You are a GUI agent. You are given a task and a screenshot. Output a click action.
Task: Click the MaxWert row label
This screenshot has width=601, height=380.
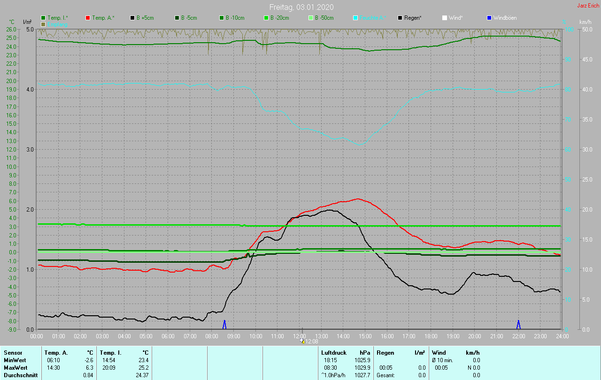[x=15, y=367]
